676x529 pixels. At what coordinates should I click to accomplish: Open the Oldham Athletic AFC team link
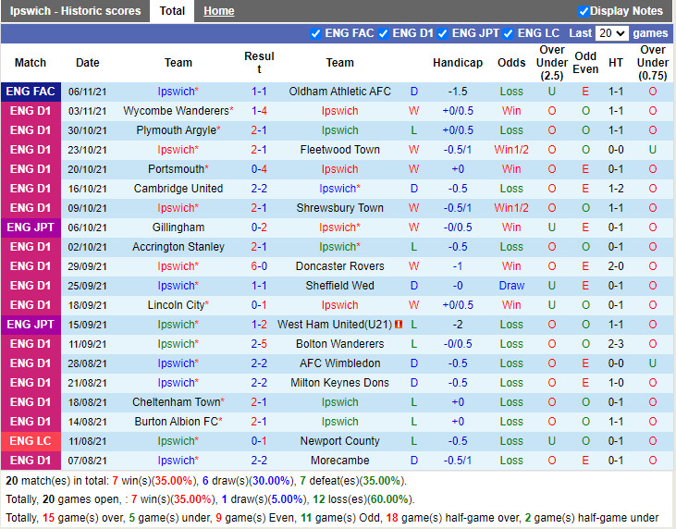[339, 92]
